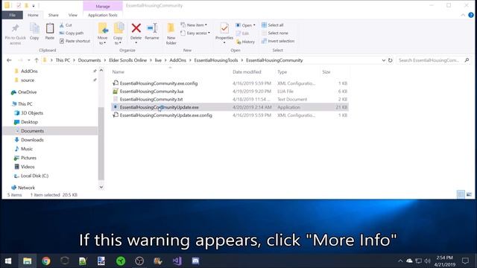Open 3D Objects in the sidebar
The height and width of the screenshot is (268, 477).
point(32,112)
